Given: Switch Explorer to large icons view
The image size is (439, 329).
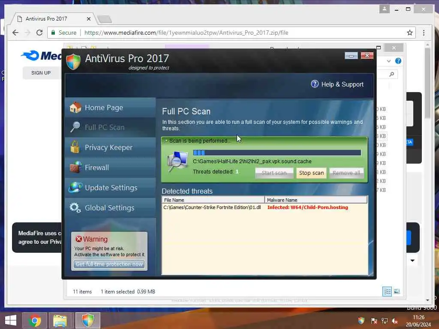Looking at the screenshot, I should click(397, 291).
